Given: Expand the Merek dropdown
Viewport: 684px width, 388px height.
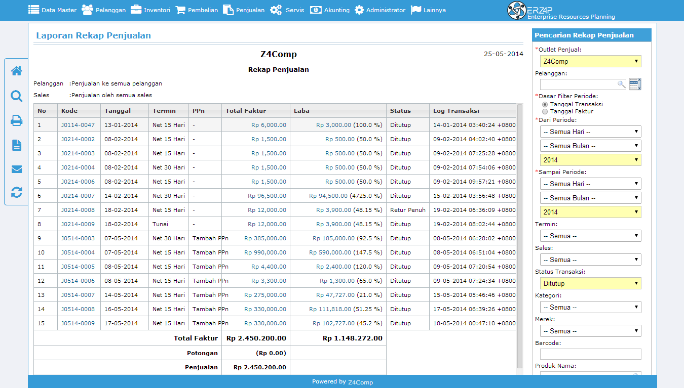Looking at the screenshot, I should [591, 331].
